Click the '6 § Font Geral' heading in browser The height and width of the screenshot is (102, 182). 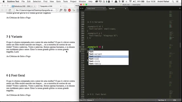tap(16, 75)
